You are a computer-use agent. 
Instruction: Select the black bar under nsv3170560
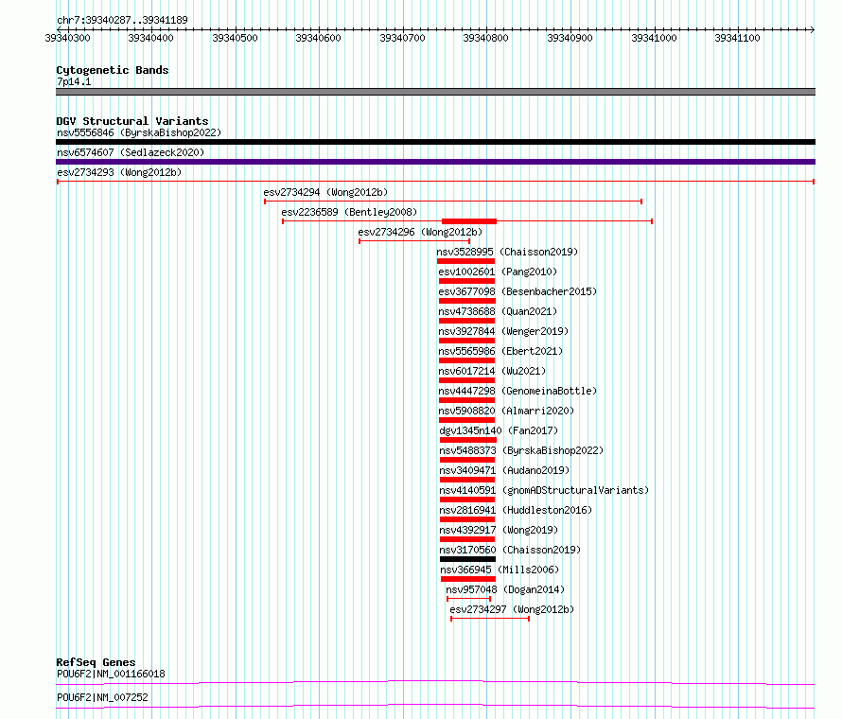[467, 559]
